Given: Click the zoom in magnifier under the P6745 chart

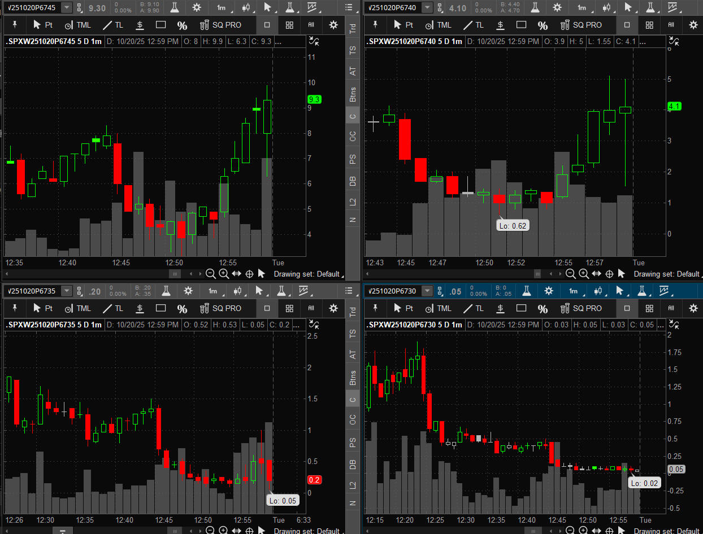Looking at the screenshot, I should pos(224,274).
